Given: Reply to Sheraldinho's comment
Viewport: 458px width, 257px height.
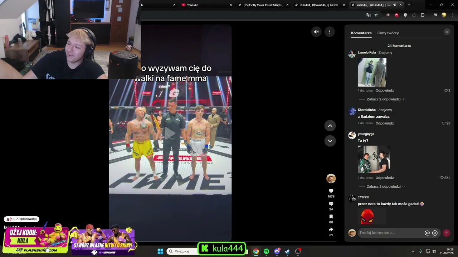Looking at the screenshot, I should 385,124.
